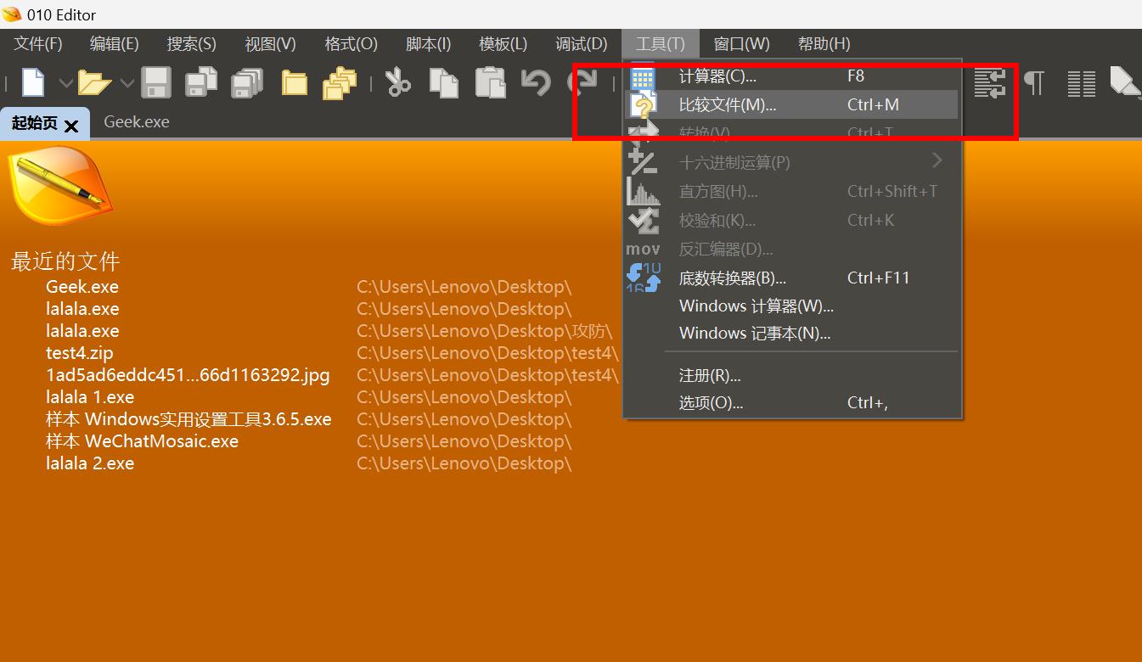The width and height of the screenshot is (1142, 662).
Task: Click the scissors Cut icon
Action: (x=397, y=82)
